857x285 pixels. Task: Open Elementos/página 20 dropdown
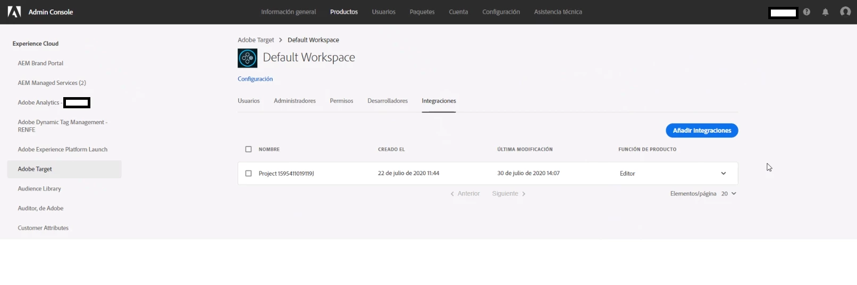728,194
